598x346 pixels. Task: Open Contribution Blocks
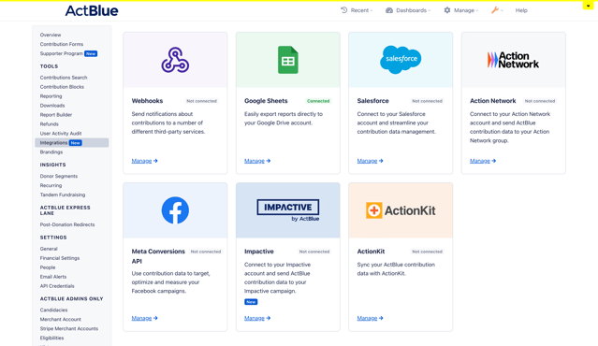(x=62, y=87)
